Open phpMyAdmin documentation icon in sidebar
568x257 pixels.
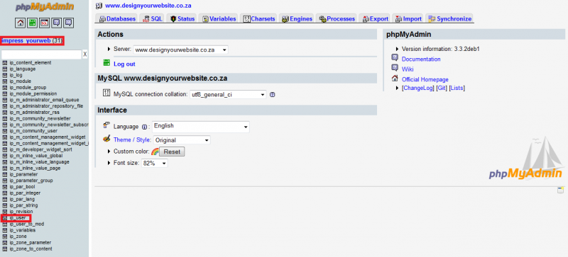click(57, 23)
